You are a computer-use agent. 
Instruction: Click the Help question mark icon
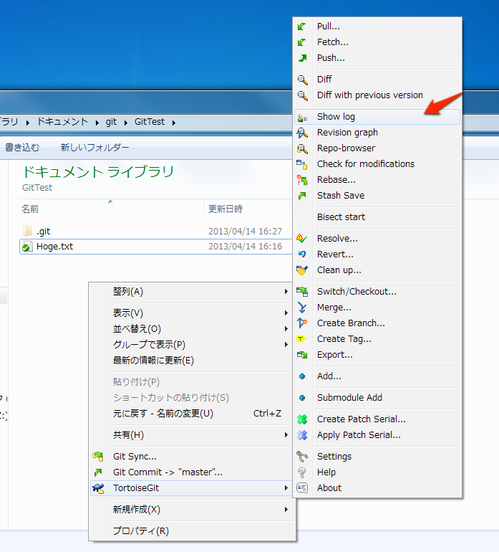pos(302,472)
